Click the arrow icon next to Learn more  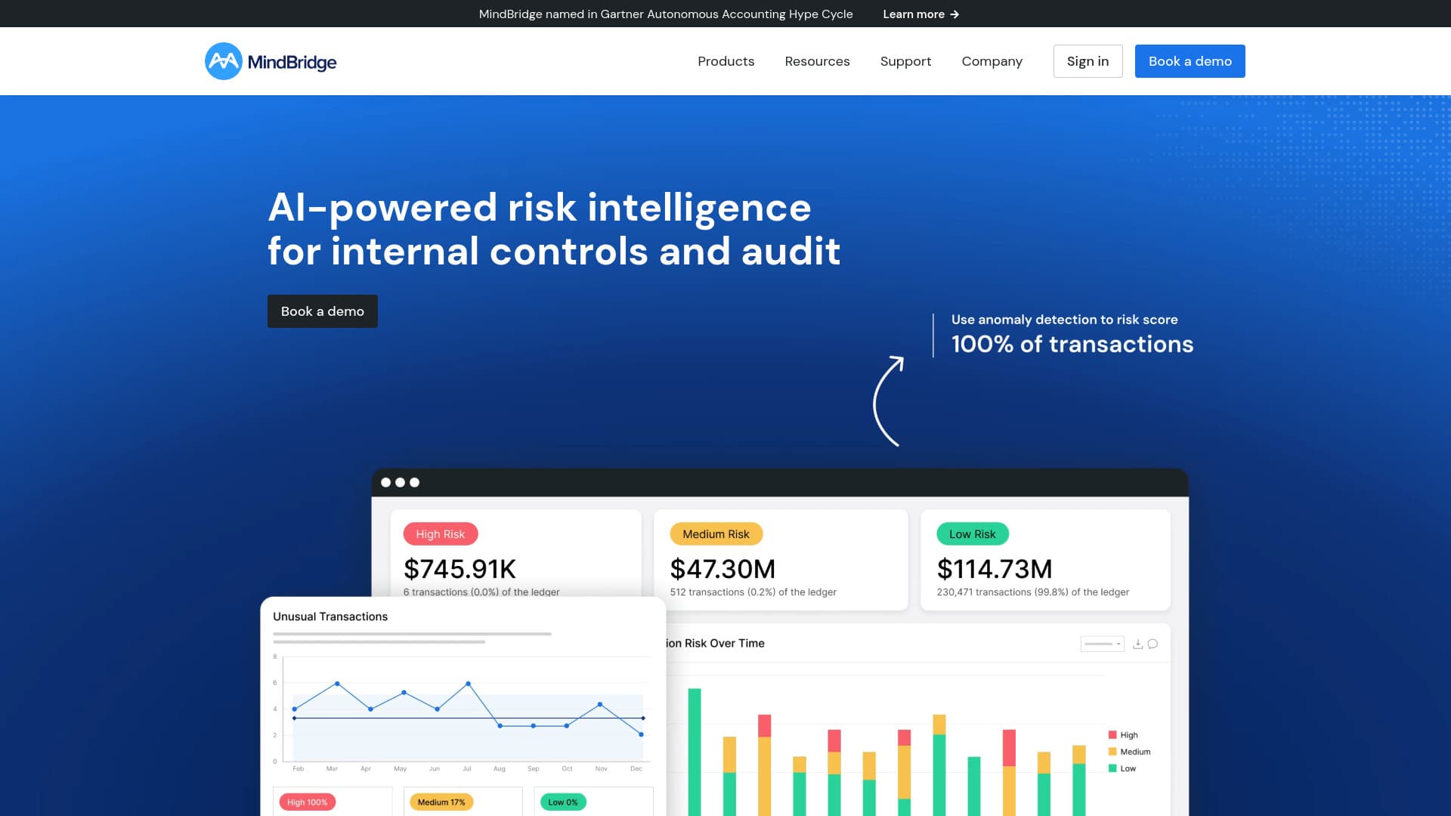[x=954, y=14]
